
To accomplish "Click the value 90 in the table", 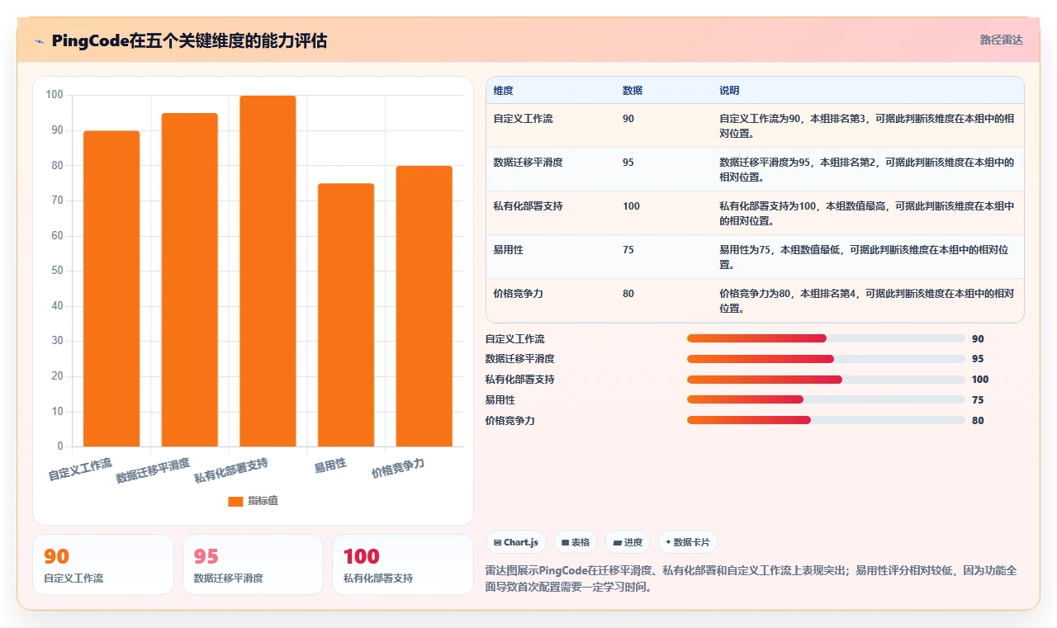I will pos(628,119).
